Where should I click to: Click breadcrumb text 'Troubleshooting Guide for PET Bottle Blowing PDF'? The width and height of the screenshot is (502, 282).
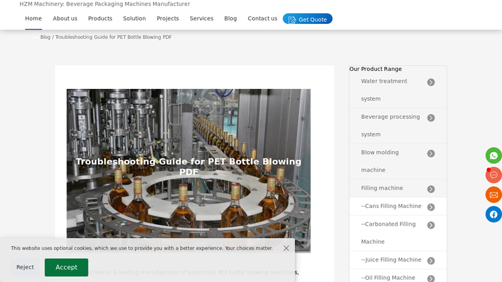[x=114, y=37]
